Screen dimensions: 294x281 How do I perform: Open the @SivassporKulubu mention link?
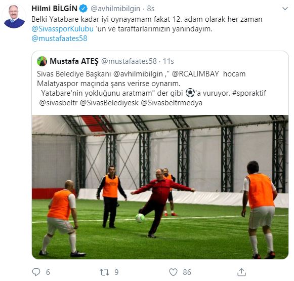pos(62,29)
